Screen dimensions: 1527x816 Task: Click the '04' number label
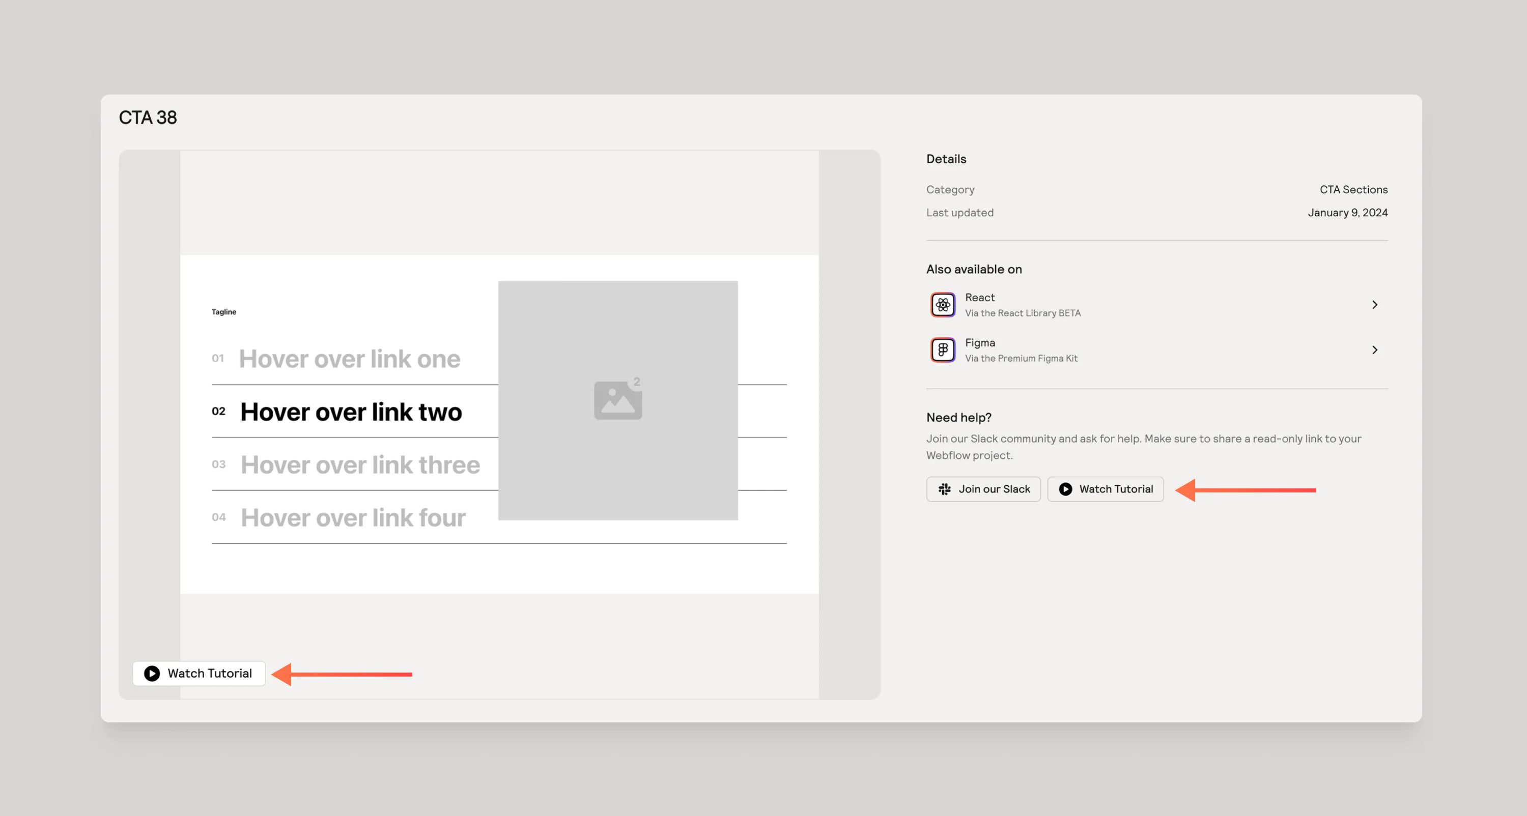(x=218, y=517)
